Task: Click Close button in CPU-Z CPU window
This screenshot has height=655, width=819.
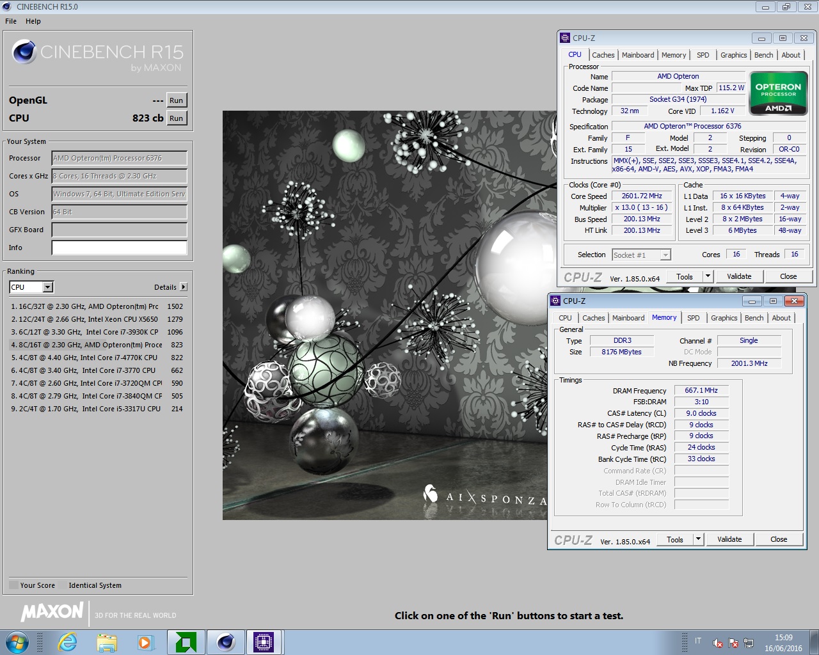Action: click(x=788, y=276)
